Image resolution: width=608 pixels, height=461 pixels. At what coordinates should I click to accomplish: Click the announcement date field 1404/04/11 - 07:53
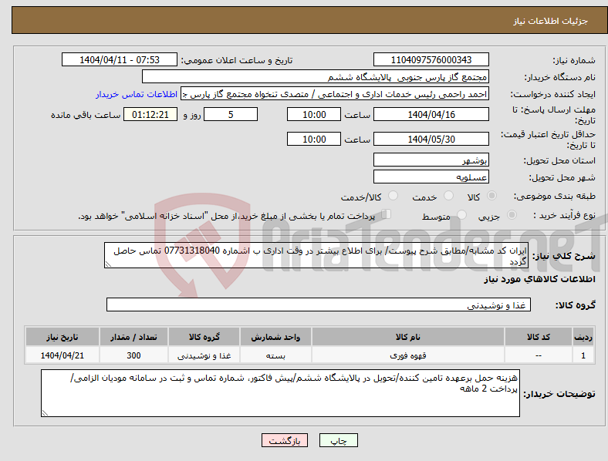[x=120, y=59]
